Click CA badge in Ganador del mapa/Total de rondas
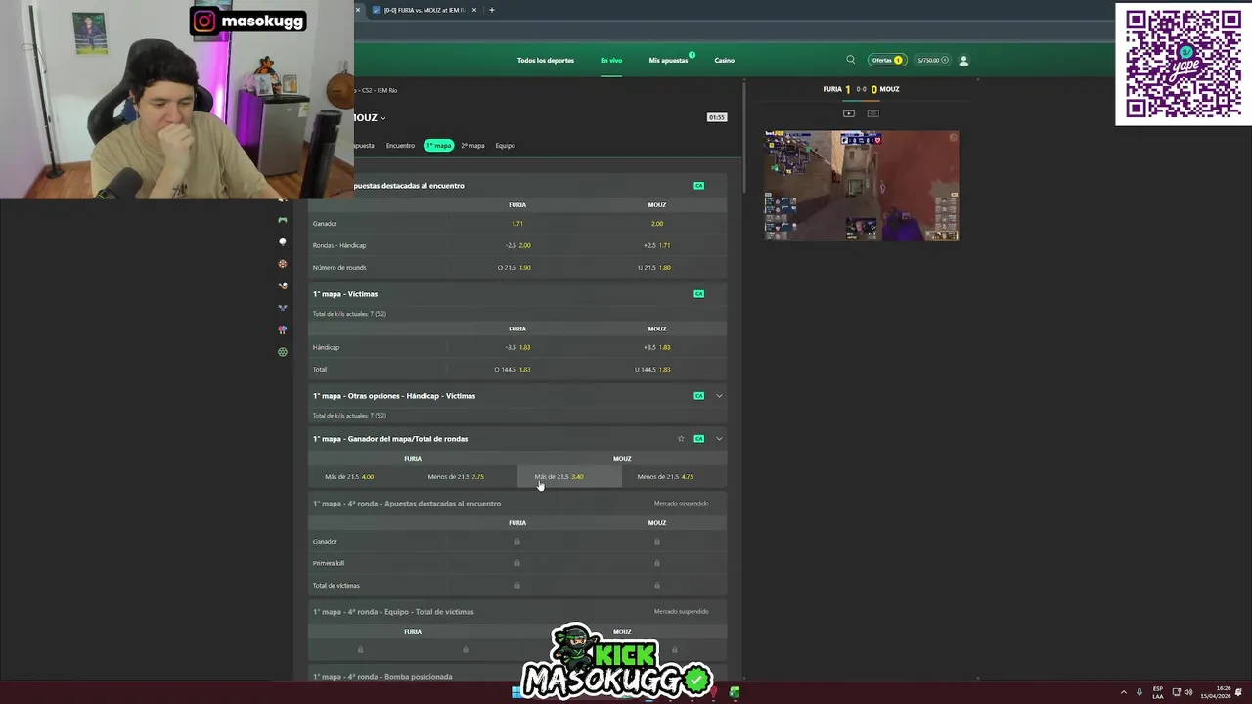Screen dimensions: 1252x704 pyautogui.click(x=698, y=439)
